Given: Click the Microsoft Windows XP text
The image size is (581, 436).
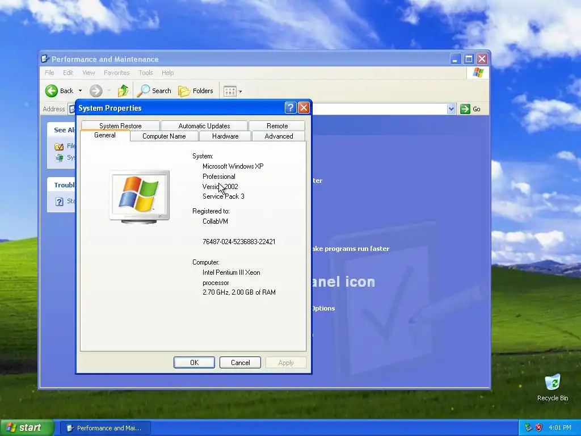Looking at the screenshot, I should click(233, 166).
